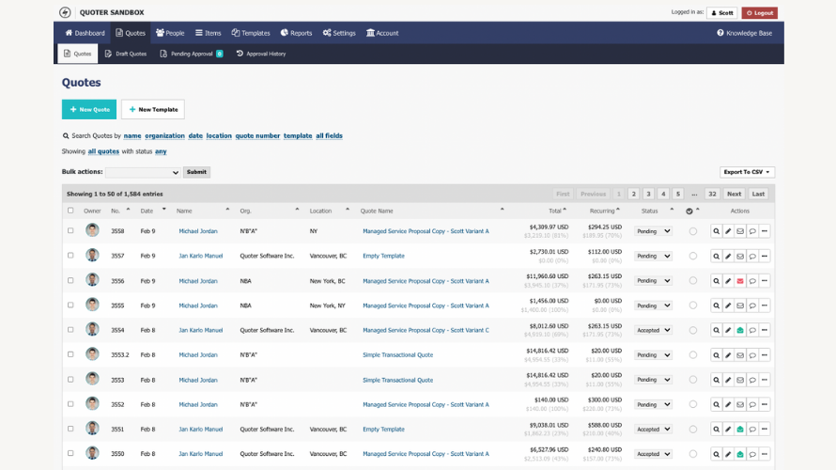
Task: Open the Status dropdown for quote 3556
Action: coord(654,280)
